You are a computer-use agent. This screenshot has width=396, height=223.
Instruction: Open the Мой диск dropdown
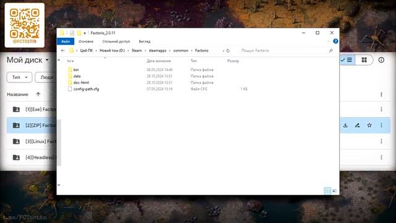[47, 60]
